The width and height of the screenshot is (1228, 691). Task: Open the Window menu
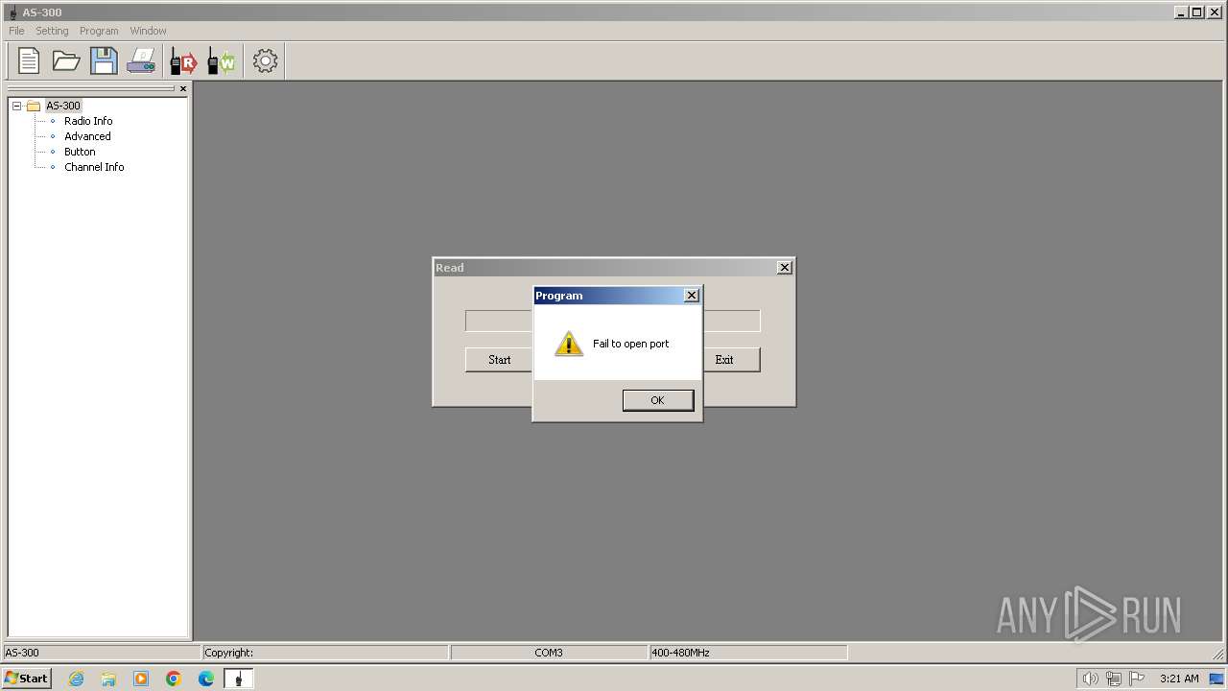pyautogui.click(x=148, y=31)
